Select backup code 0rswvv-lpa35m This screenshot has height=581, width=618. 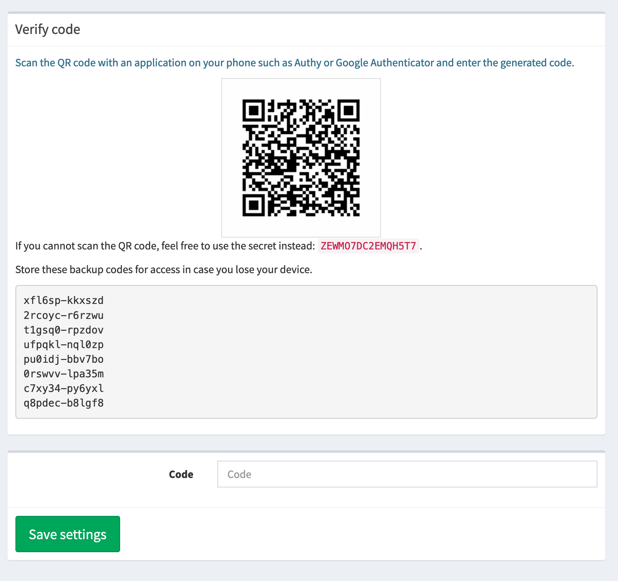coord(63,373)
